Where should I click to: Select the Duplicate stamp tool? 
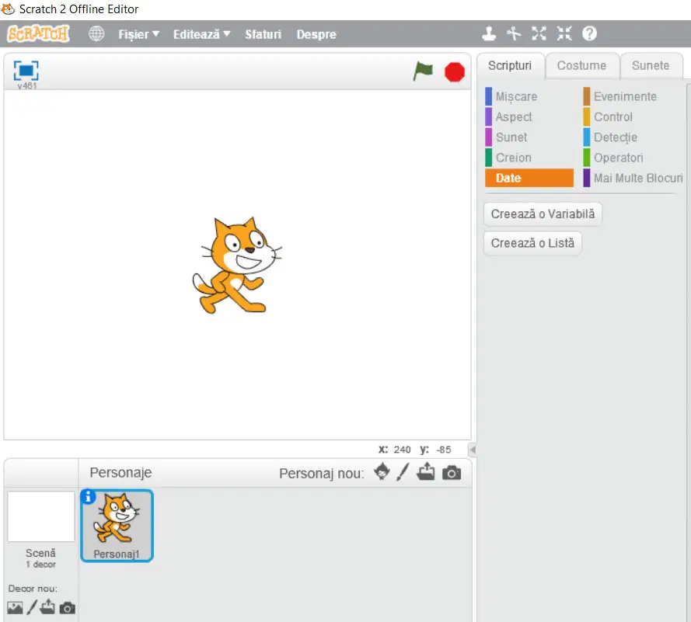click(x=489, y=33)
